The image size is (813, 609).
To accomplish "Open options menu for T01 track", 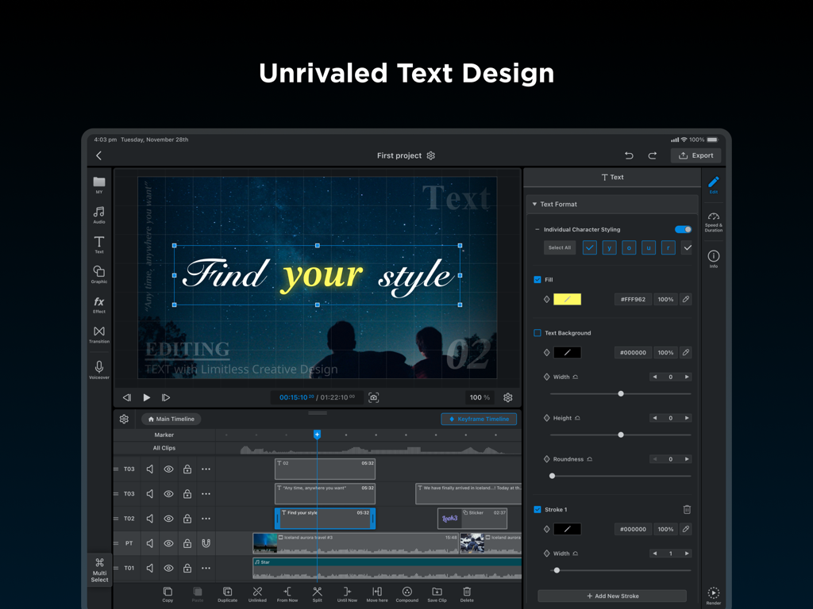I will point(206,568).
